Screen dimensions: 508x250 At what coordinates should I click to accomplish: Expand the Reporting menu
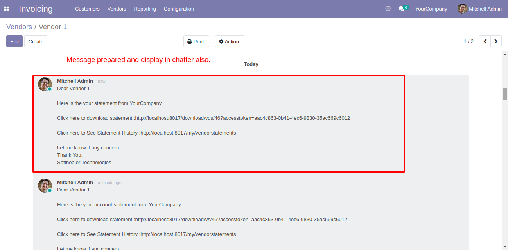[x=145, y=9]
